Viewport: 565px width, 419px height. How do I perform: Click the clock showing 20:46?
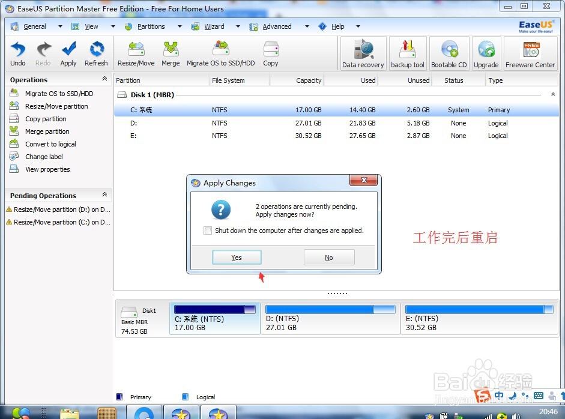tap(548, 411)
